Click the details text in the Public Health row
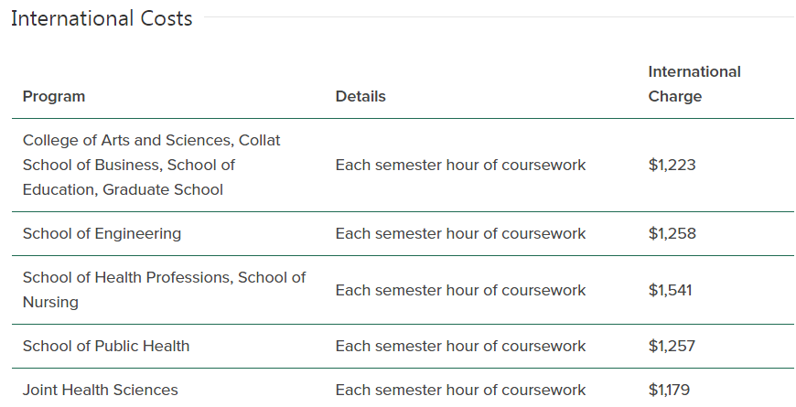The image size is (796, 407). (460, 346)
